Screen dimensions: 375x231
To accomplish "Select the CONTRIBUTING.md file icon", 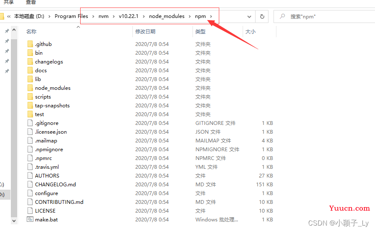I will click(x=30, y=202).
